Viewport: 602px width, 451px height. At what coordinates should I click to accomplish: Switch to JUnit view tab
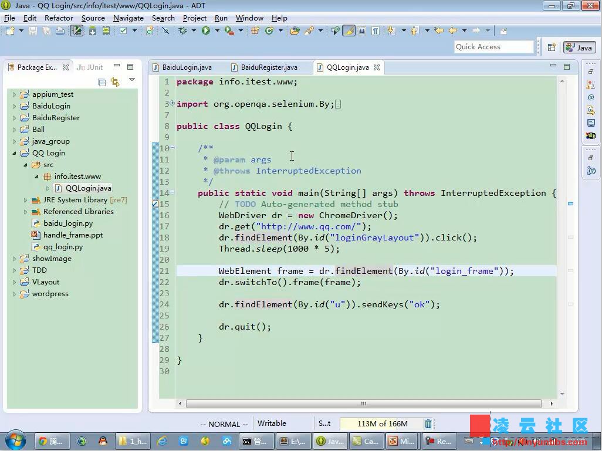(x=90, y=67)
